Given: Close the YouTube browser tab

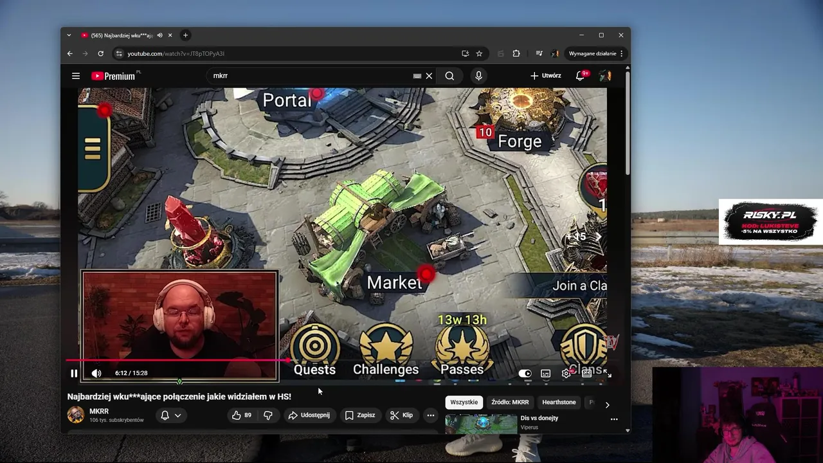Looking at the screenshot, I should [x=169, y=35].
